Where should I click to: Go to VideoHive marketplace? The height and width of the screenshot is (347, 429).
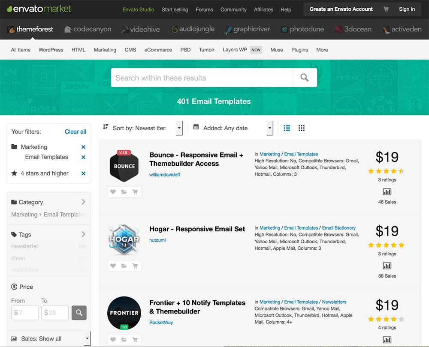(141, 29)
